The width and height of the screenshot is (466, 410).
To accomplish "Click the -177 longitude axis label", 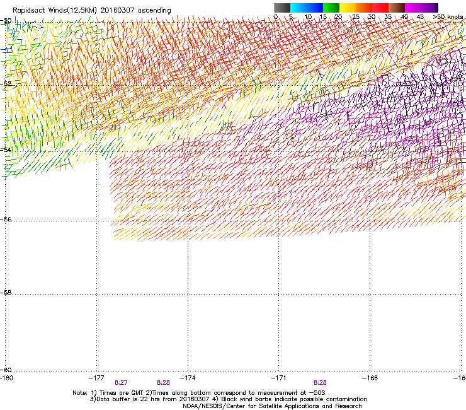I will pos(96,378).
